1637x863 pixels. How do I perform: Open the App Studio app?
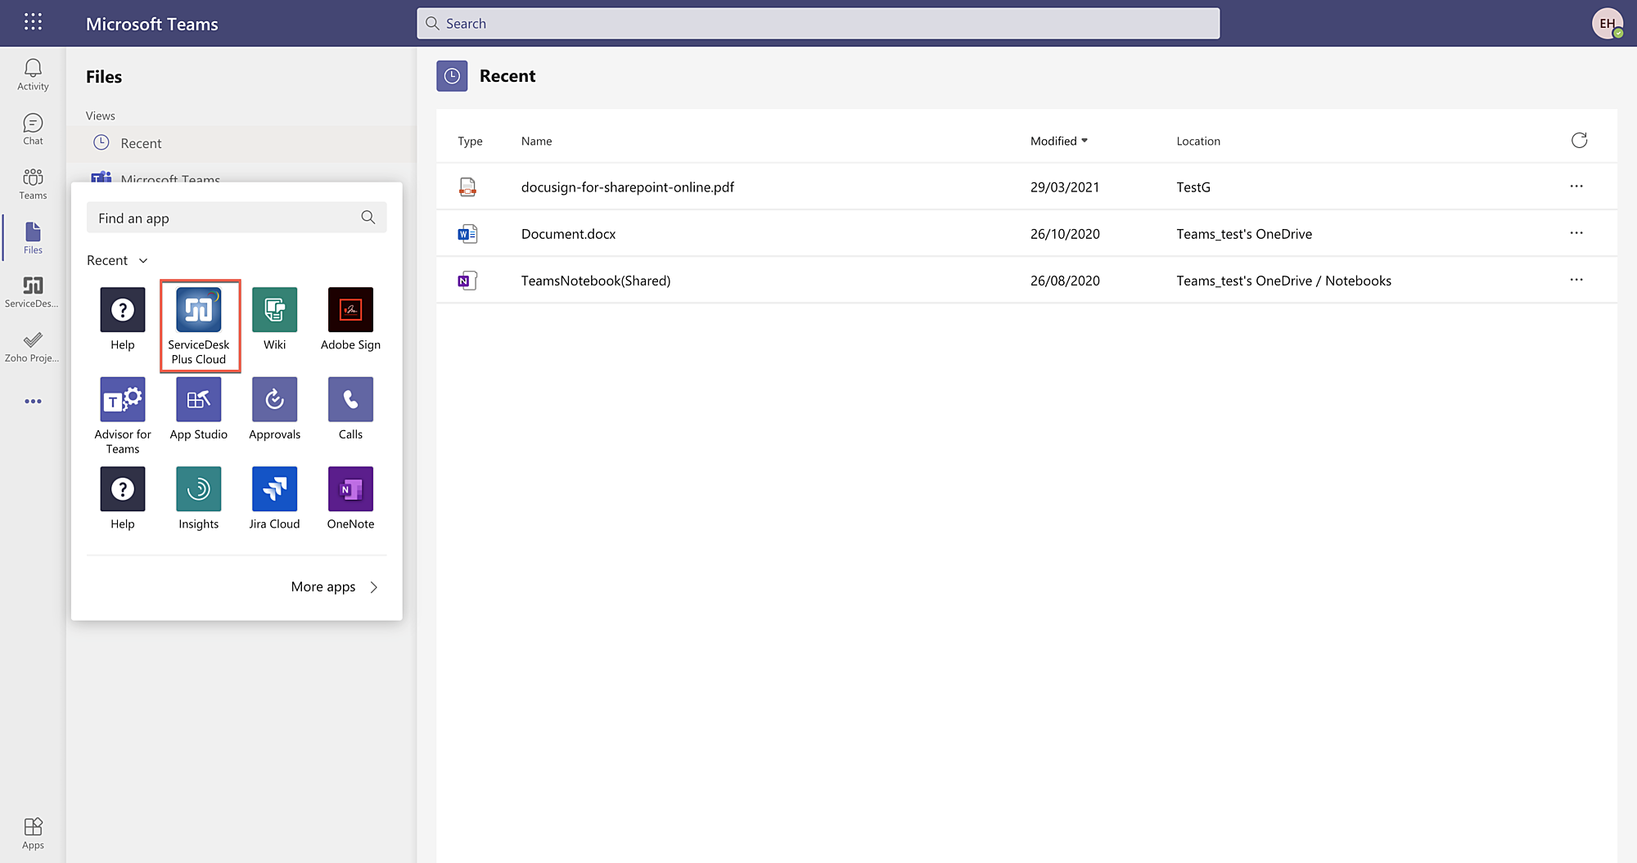[199, 409]
